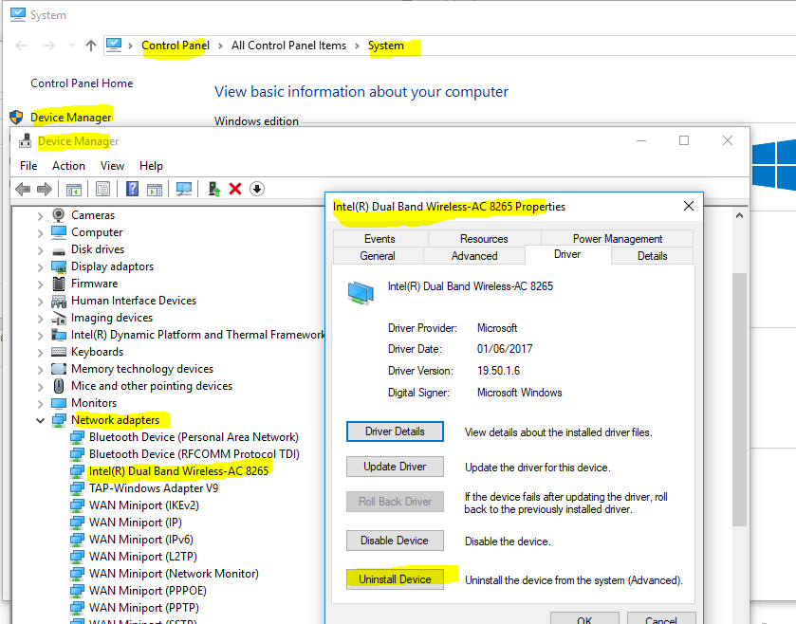Click the Scan for hardware changes toolbar icon

[x=182, y=189]
